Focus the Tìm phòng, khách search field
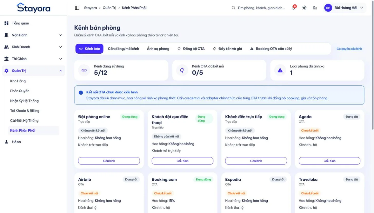 (x=259, y=8)
